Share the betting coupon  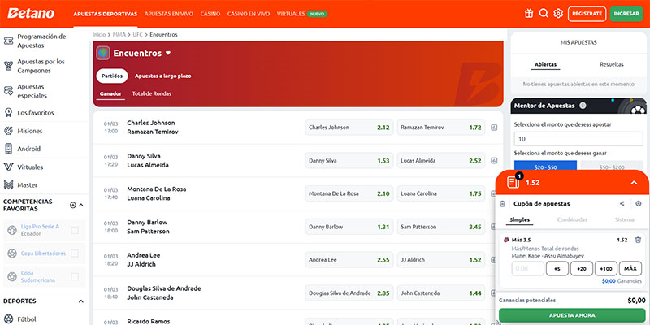click(622, 204)
